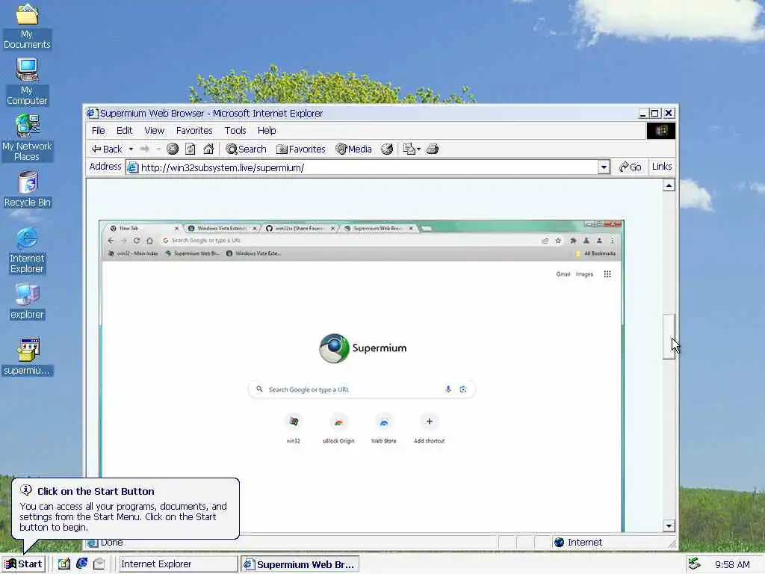Open the Favorites pane from toolbar
This screenshot has height=574, width=765.
[300, 149]
